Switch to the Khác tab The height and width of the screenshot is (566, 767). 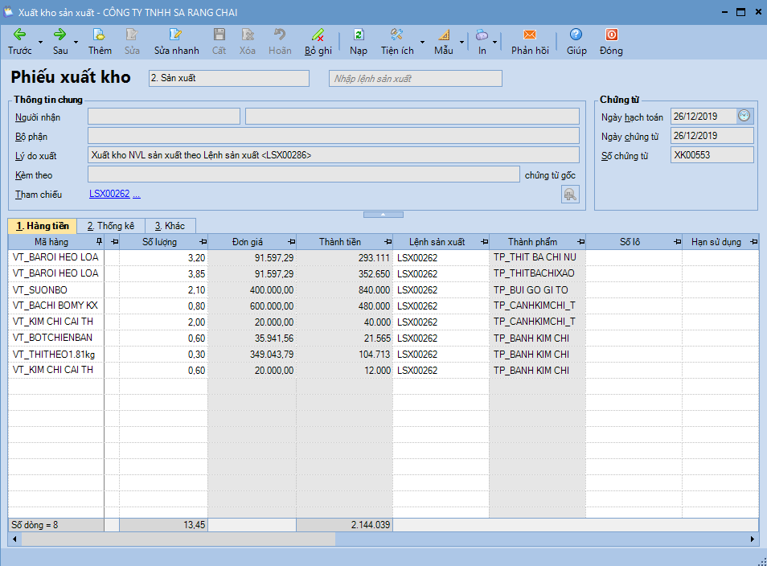click(x=170, y=226)
